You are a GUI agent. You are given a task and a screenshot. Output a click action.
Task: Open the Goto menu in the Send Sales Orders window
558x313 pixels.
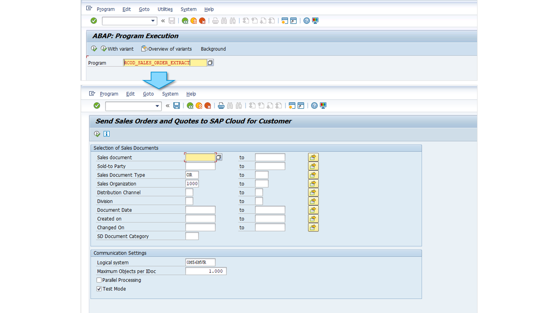pos(148,94)
